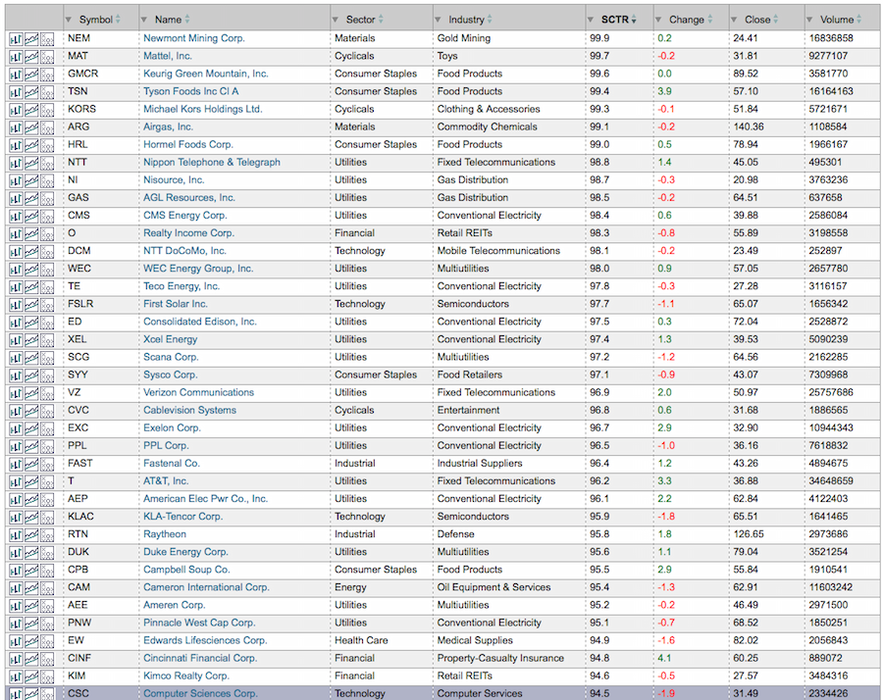Open point & figure chart for CPB

click(x=47, y=571)
